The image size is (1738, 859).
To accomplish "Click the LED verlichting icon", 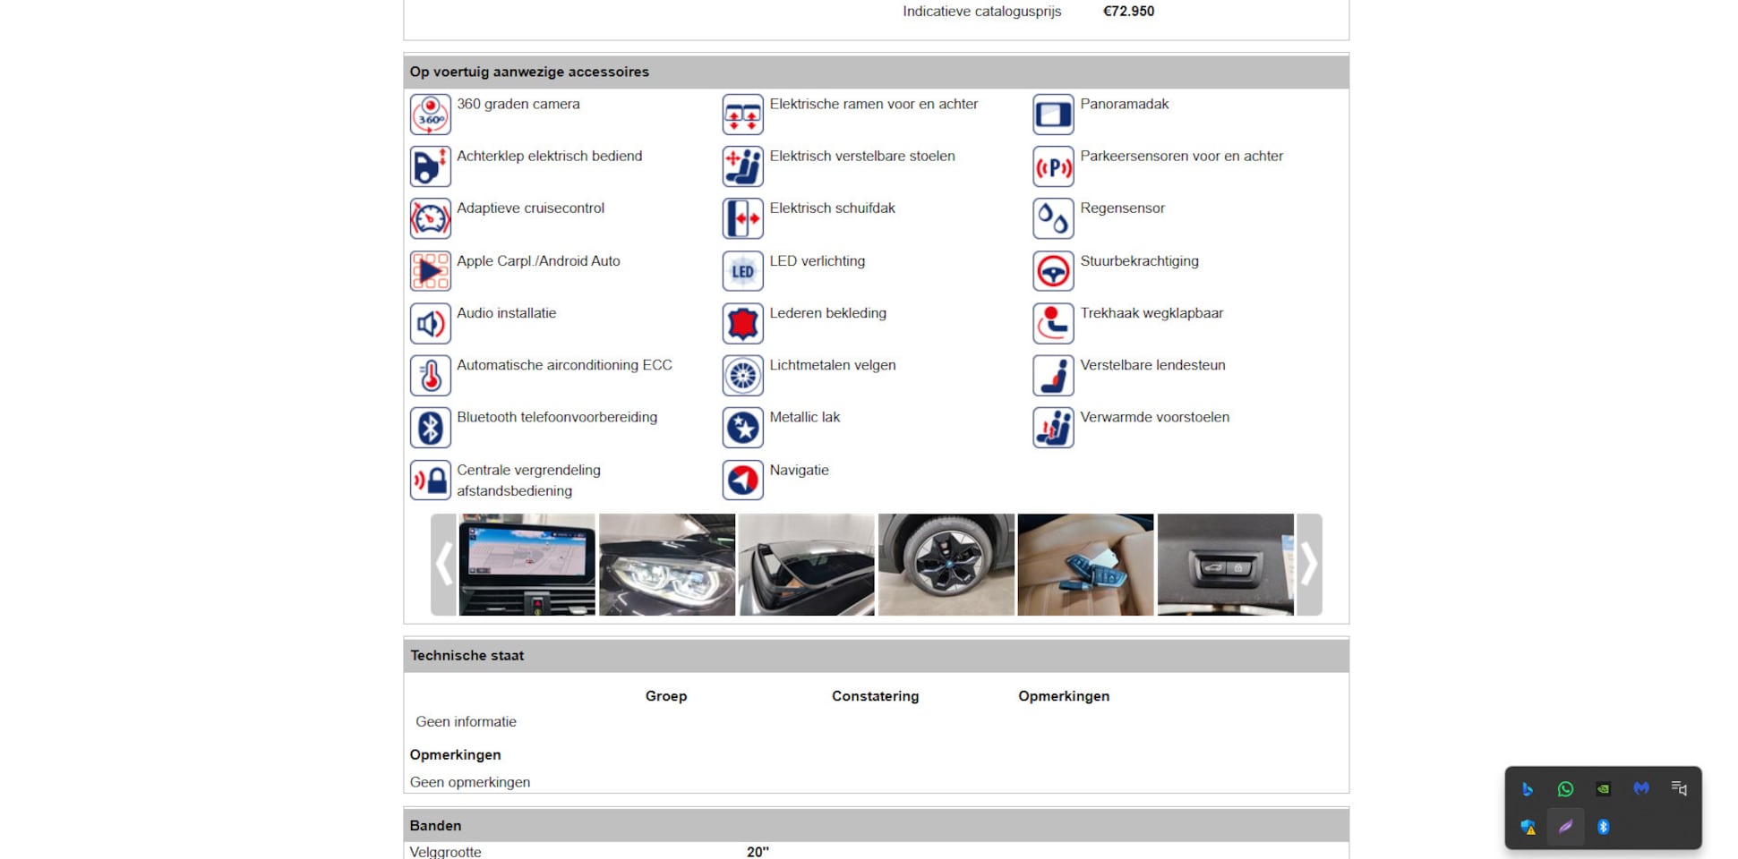I will pos(742,271).
